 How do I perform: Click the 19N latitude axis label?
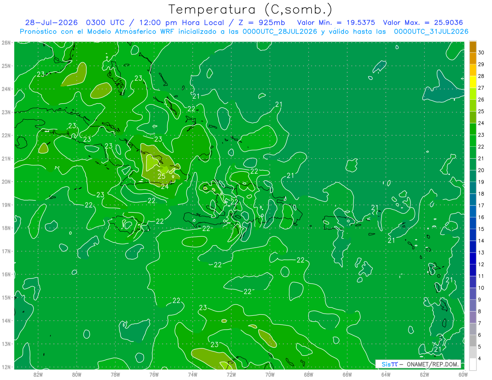(6, 205)
